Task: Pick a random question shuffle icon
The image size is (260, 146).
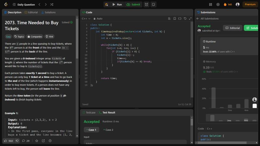Action: tap(52, 5)
